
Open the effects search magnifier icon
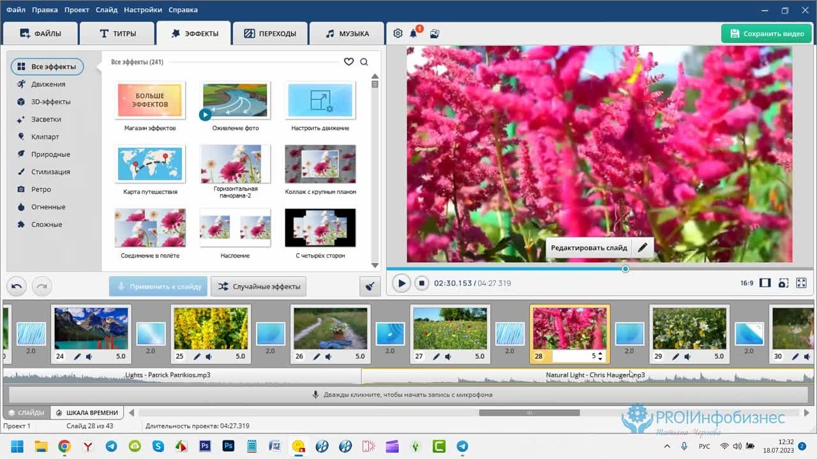[364, 62]
